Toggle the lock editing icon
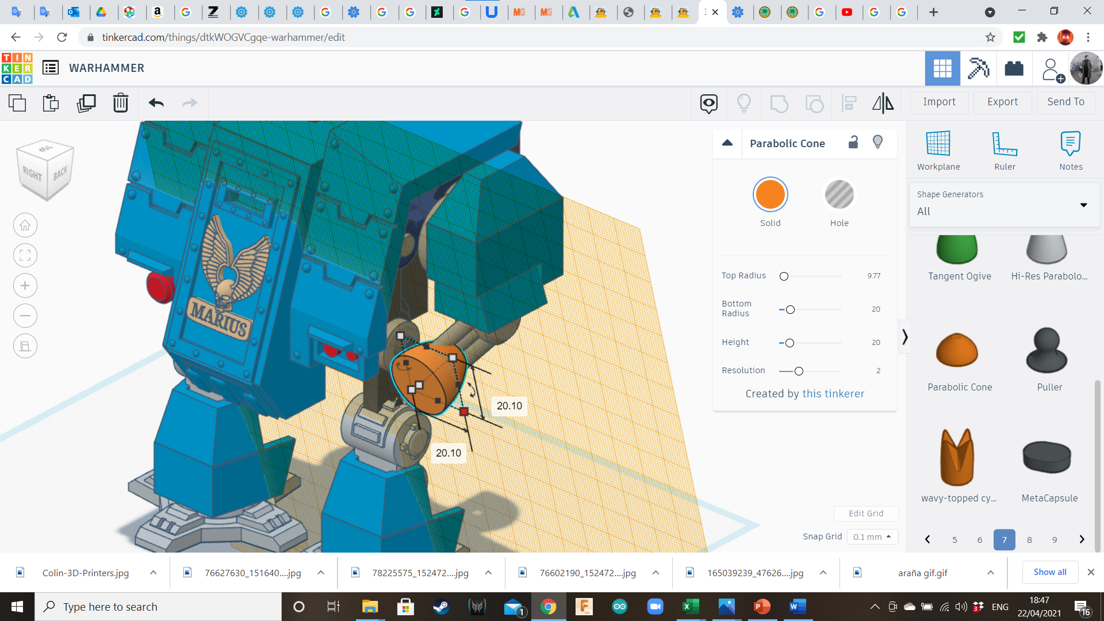Screen dimensions: 1104x621 (853, 143)
